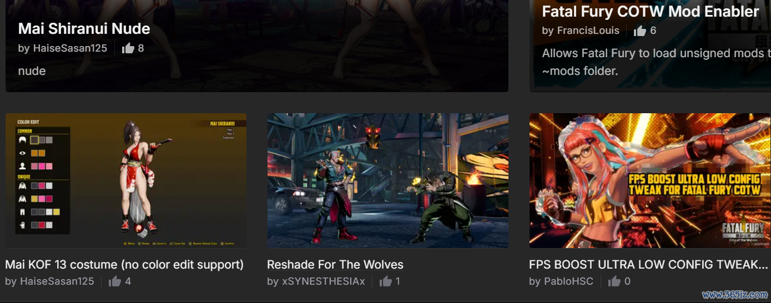Screen dimensions: 771x303
Task: Open FPS BOOST ULTRA LOW CONFIG TWEAK title
Action: tap(648, 265)
